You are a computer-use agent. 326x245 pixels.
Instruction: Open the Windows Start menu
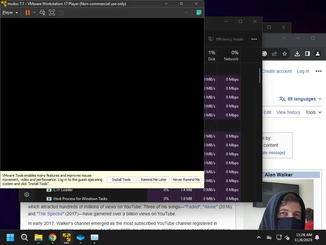click(x=10, y=237)
